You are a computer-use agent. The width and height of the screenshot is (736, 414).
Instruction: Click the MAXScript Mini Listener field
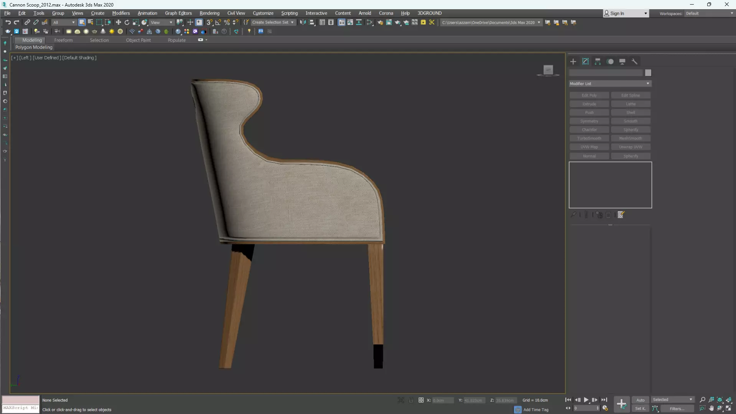pos(21,408)
